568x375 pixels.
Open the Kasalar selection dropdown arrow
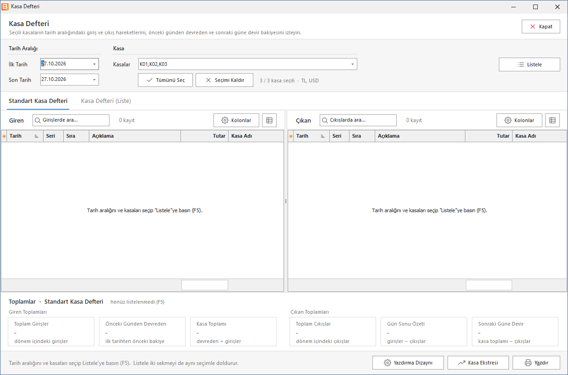pyautogui.click(x=353, y=64)
